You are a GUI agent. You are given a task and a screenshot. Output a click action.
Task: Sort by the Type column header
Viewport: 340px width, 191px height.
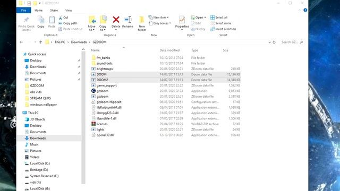[x=194, y=50]
